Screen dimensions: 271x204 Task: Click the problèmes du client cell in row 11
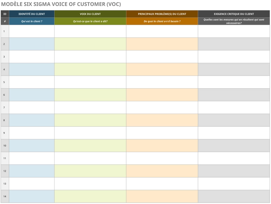coord(162,158)
